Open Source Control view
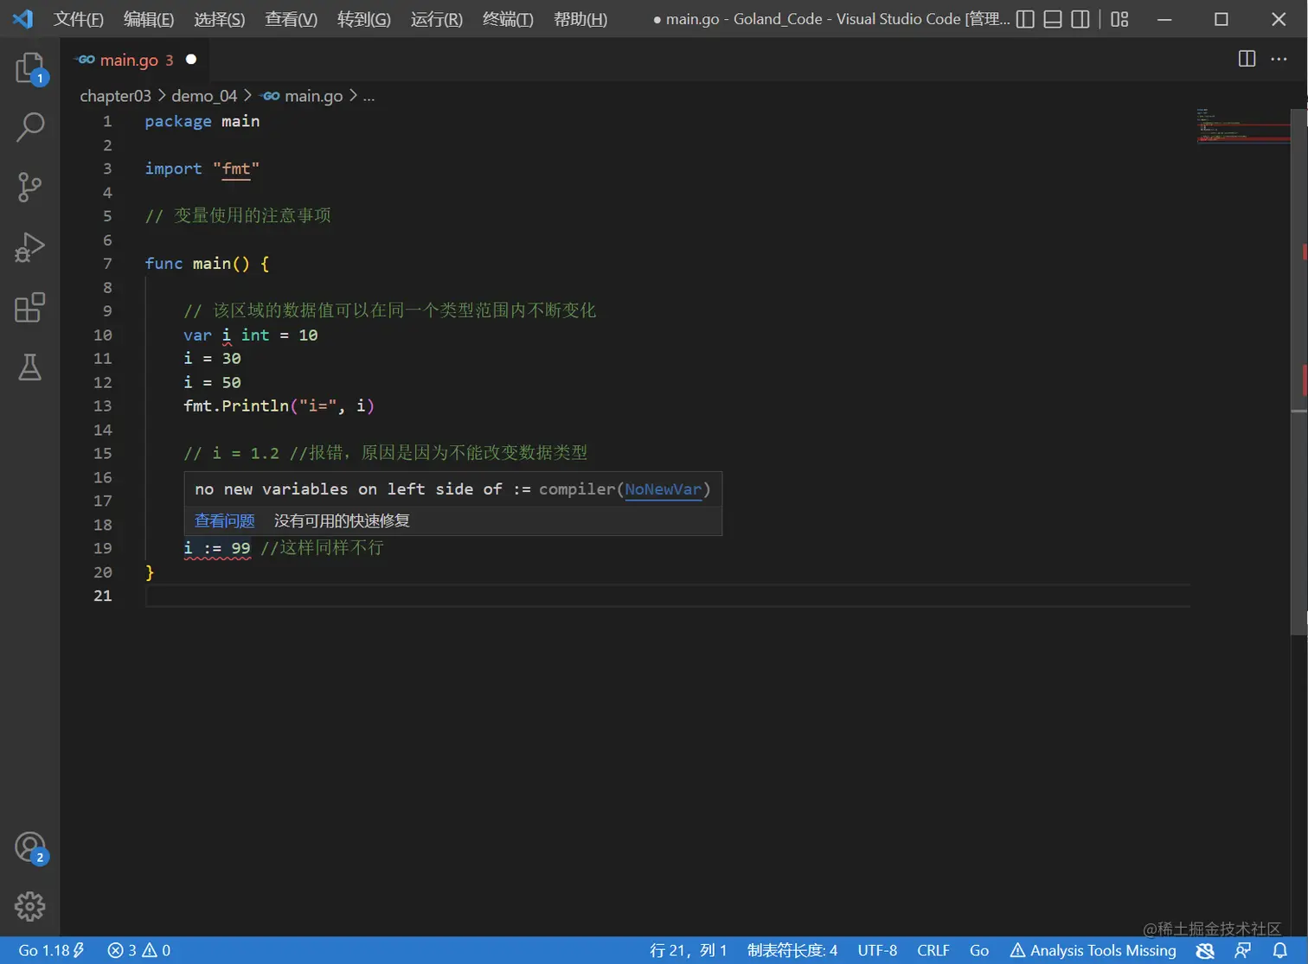This screenshot has height=964, width=1308. click(30, 187)
